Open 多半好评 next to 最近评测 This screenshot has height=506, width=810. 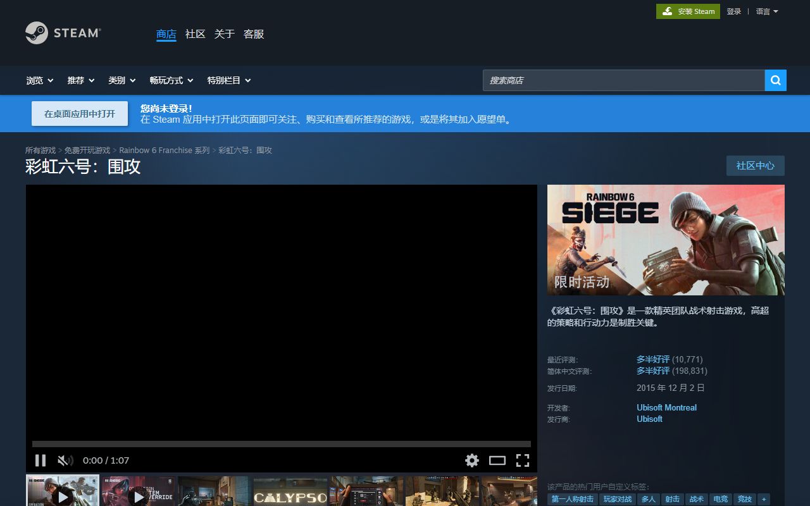[x=653, y=359]
